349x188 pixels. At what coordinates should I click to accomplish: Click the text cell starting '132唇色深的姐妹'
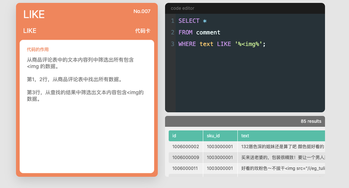pyautogui.click(x=281, y=146)
